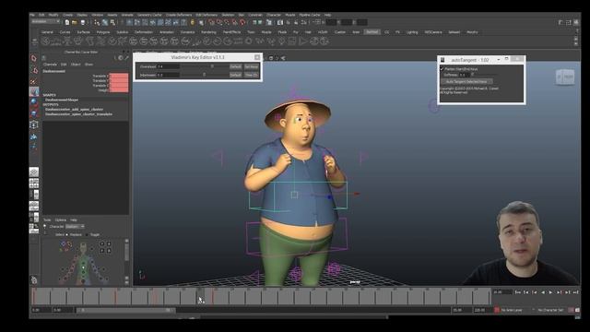Play animation forwards

(550, 292)
